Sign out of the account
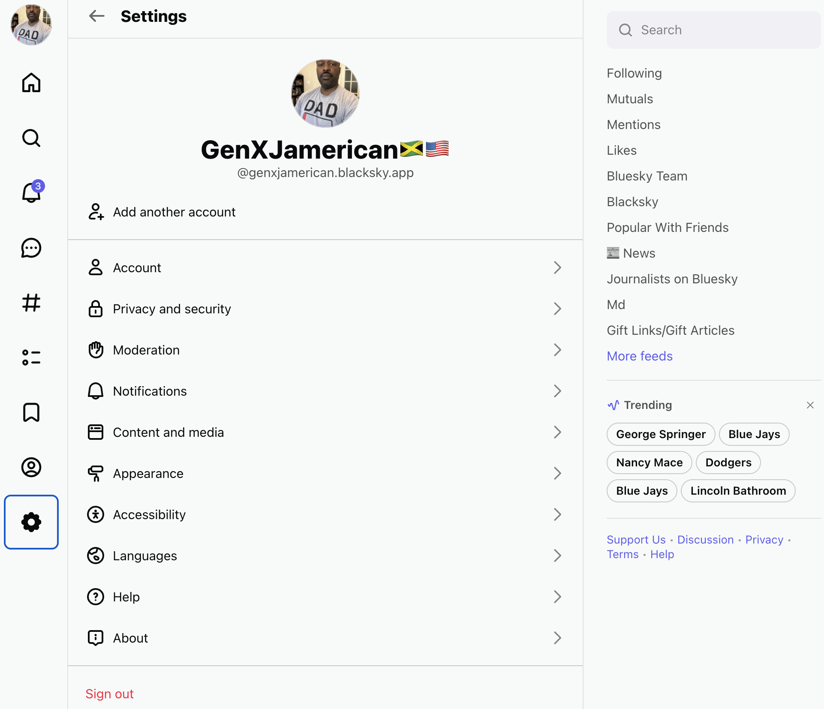 tap(109, 694)
